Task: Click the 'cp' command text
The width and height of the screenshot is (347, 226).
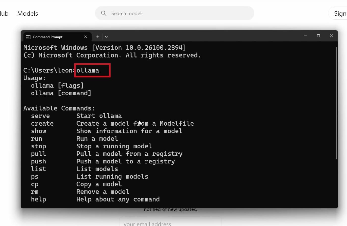Action: pyautogui.click(x=35, y=184)
